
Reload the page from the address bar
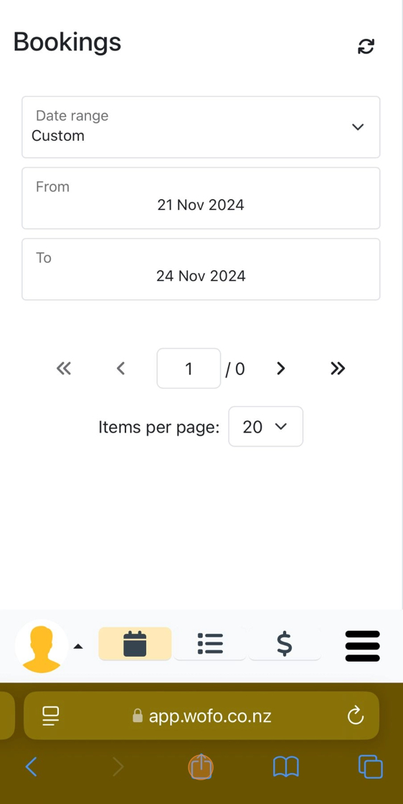point(356,716)
